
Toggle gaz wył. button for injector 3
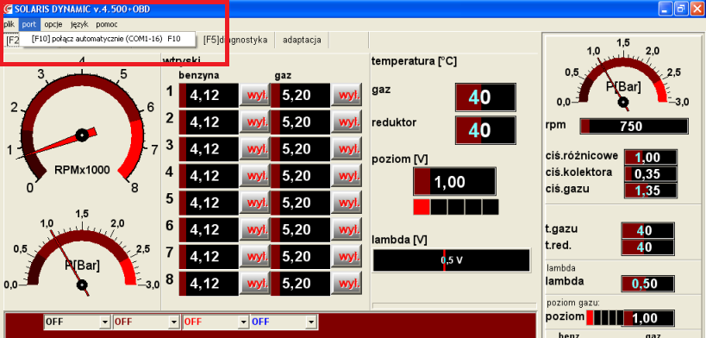click(x=347, y=148)
